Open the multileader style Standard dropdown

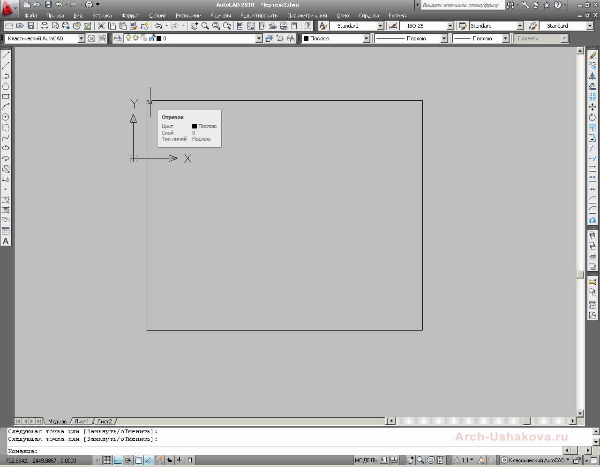590,26
